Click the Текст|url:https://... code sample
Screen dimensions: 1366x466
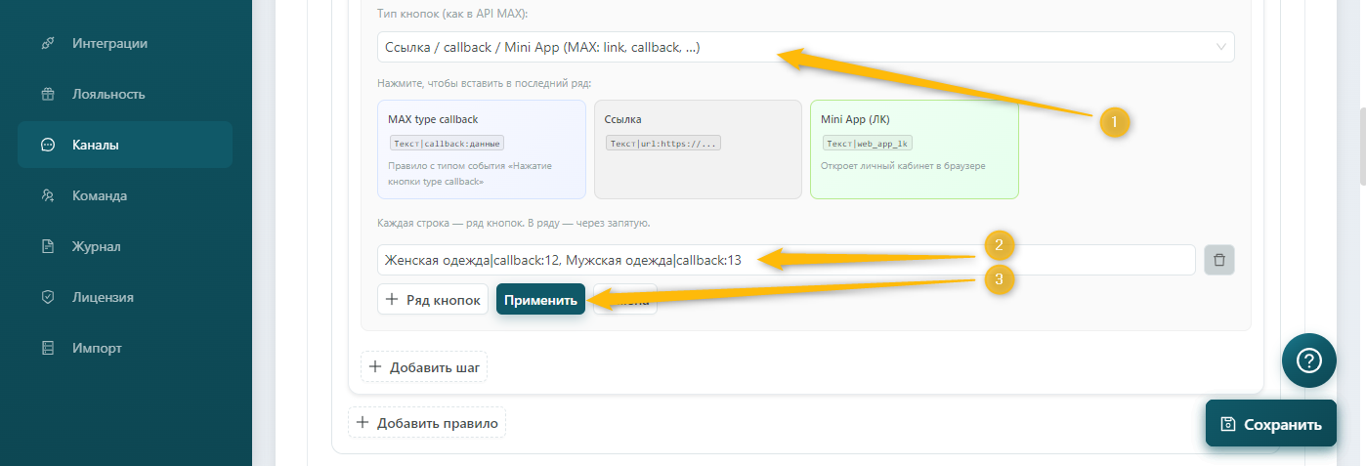(x=662, y=143)
